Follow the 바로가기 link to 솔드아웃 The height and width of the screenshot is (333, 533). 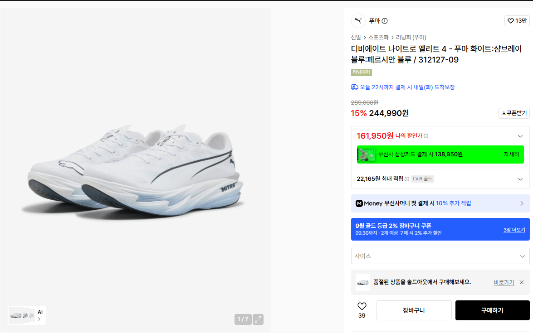pyautogui.click(x=504, y=282)
